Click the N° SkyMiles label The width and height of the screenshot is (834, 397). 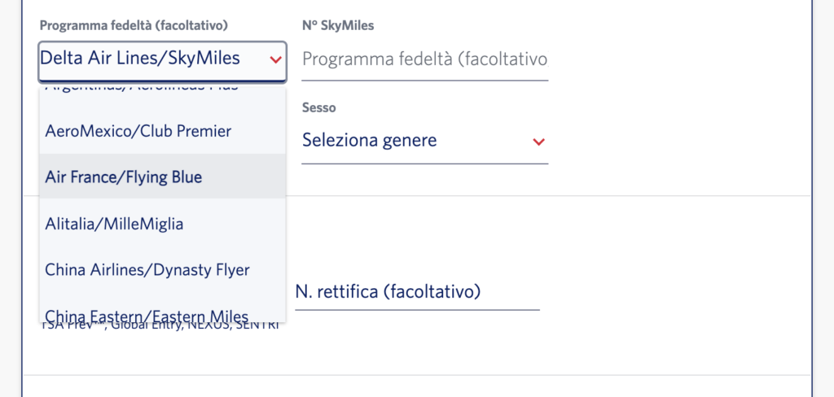pyautogui.click(x=338, y=25)
